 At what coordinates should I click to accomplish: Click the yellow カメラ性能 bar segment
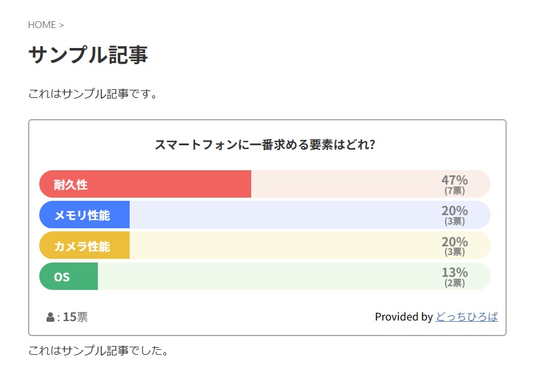pyautogui.click(x=84, y=245)
